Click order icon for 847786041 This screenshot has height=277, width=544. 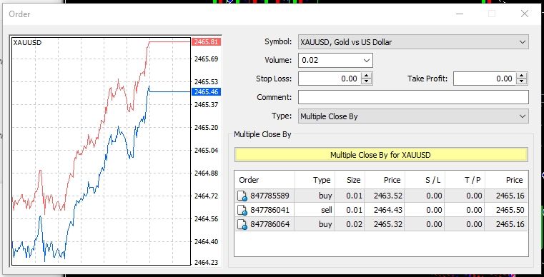click(242, 211)
